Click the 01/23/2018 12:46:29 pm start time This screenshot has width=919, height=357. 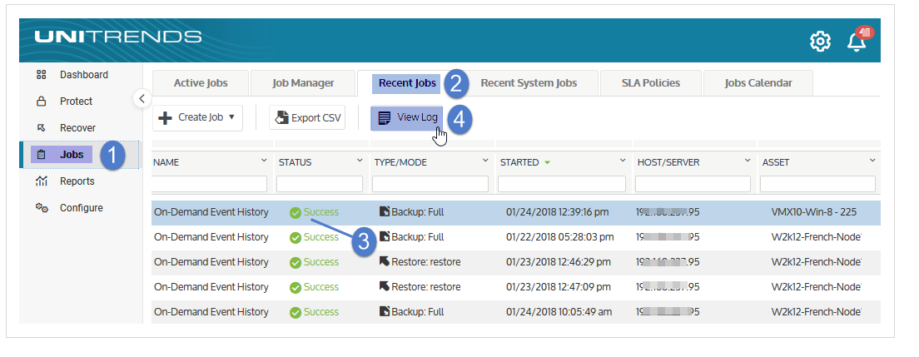coord(558,262)
